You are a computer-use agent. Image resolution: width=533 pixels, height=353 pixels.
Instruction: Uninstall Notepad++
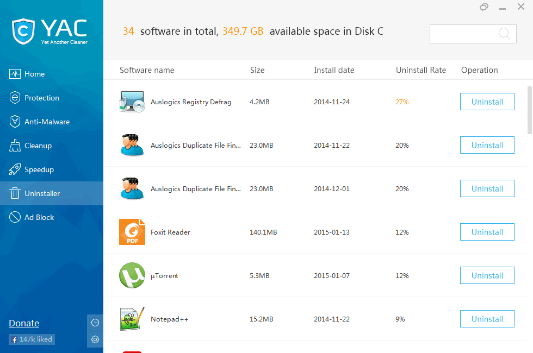coord(487,319)
